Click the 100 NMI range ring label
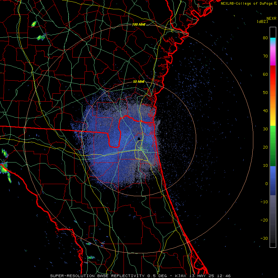The height and width of the screenshot is (278, 278). coord(139,24)
